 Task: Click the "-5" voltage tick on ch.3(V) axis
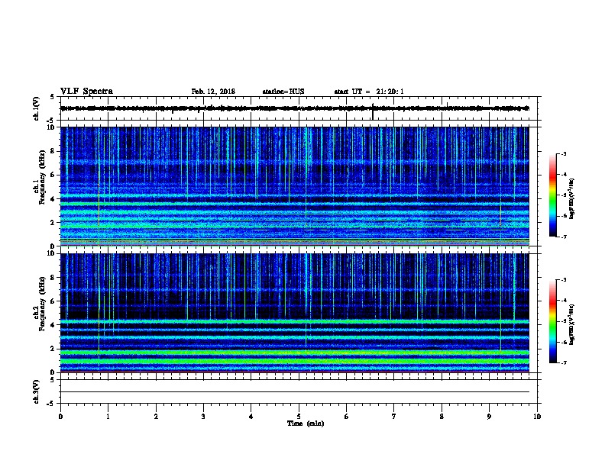51,404
